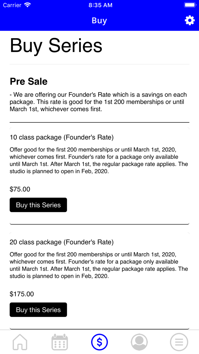Select the 10 class package title
Viewport: 199px width, 354px height.
click(62, 137)
